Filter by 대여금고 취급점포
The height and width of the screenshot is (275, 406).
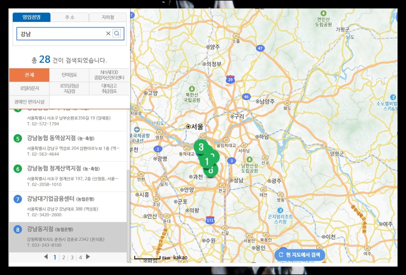[x=109, y=89]
